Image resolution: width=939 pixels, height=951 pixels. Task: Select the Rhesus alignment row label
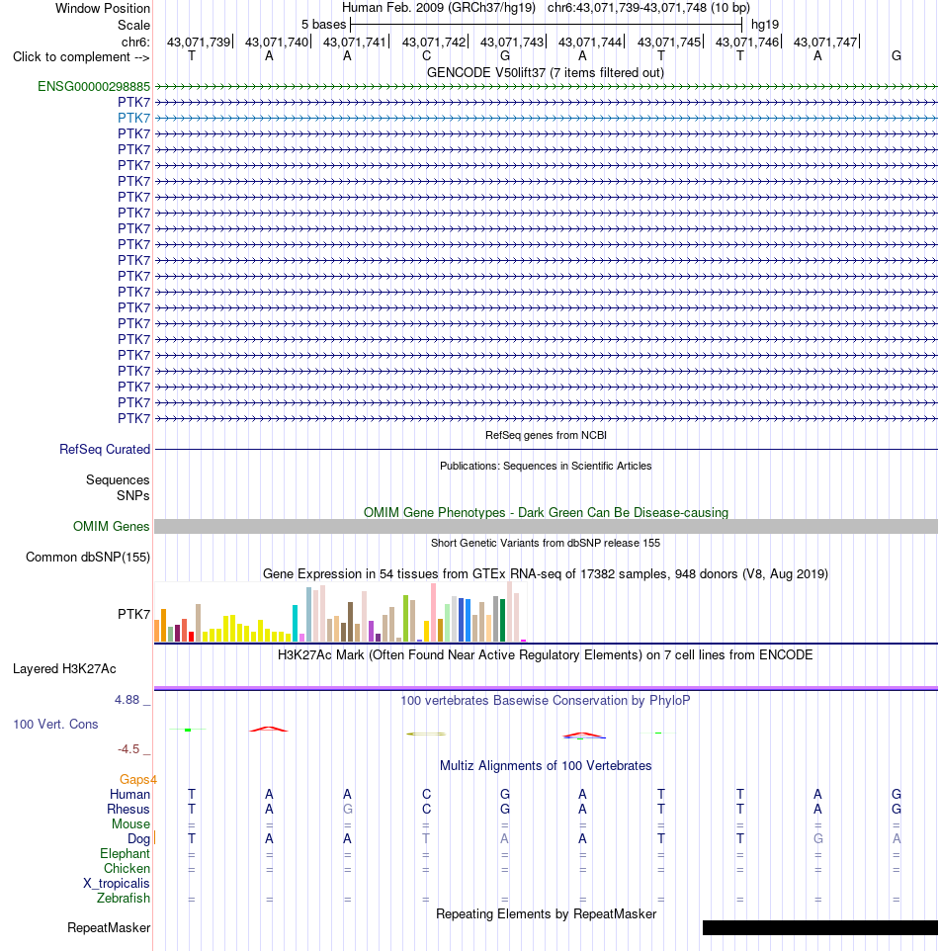coord(128,809)
